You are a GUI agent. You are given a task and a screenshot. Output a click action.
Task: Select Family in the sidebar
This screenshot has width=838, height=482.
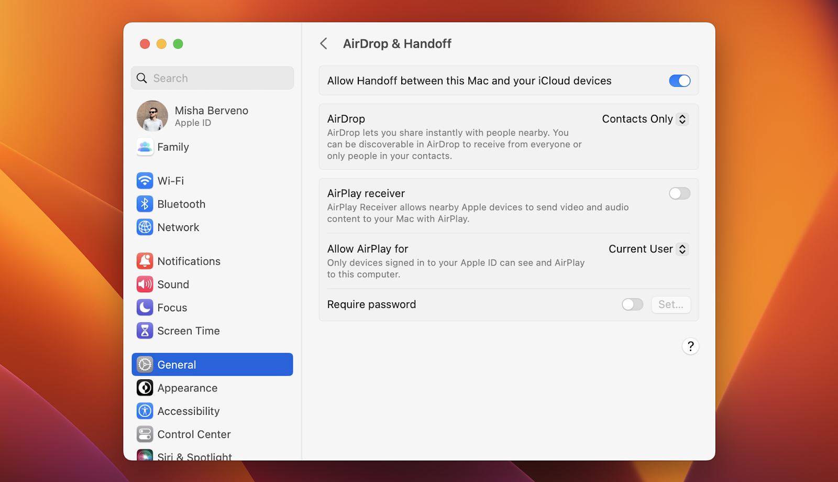(x=145, y=147)
